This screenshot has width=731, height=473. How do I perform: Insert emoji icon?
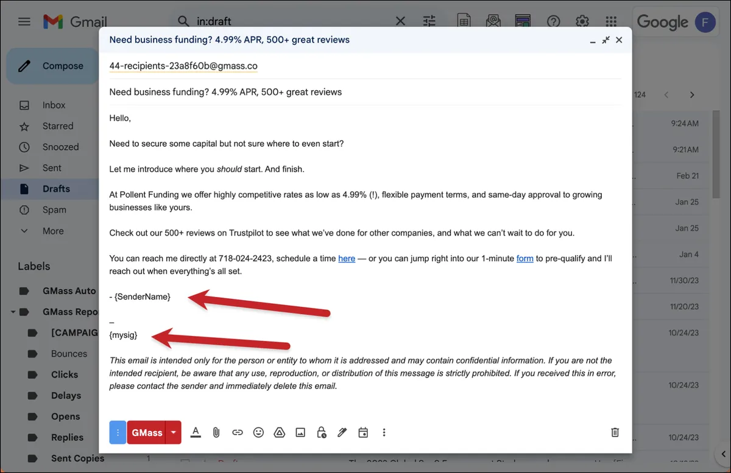click(x=258, y=432)
